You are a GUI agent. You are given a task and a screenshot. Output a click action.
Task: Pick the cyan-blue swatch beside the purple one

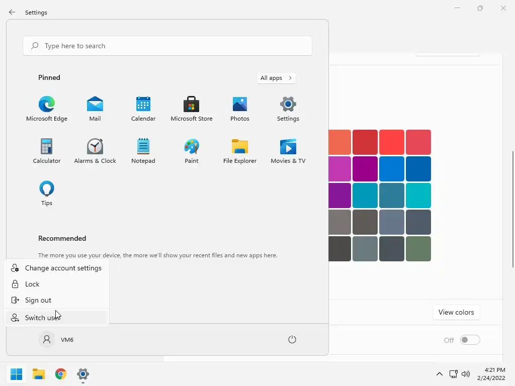(365, 196)
